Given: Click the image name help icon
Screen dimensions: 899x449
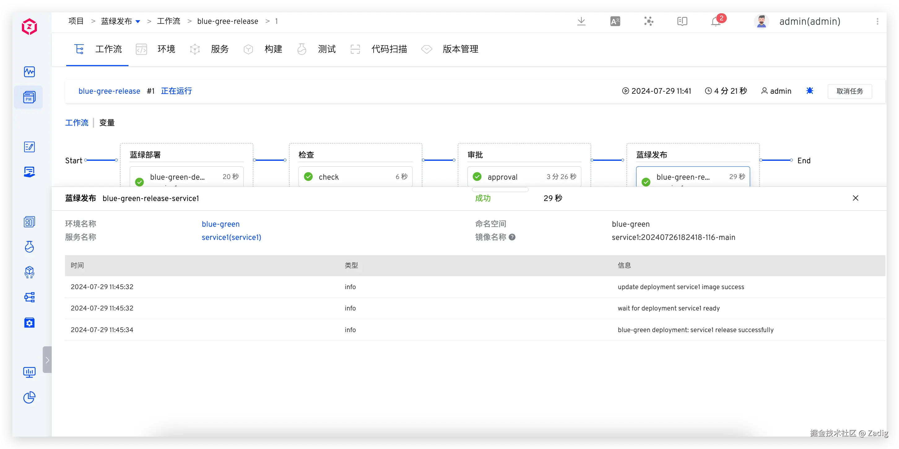Looking at the screenshot, I should coord(512,237).
